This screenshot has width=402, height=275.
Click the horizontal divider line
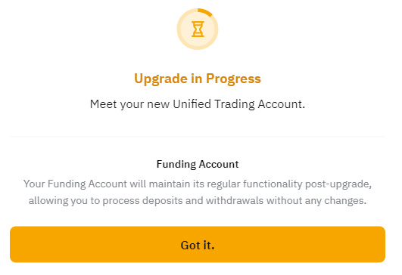(198, 137)
